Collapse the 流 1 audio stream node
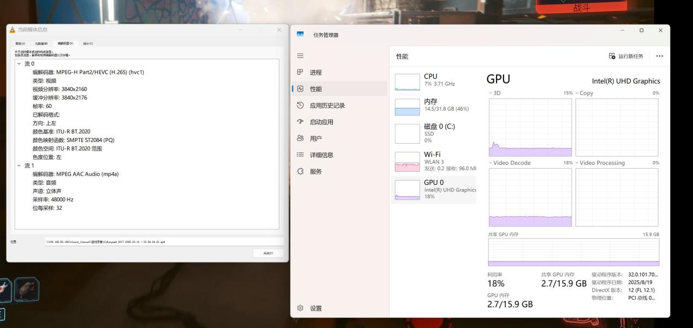Viewport: 693px width, 328px height. pos(19,165)
